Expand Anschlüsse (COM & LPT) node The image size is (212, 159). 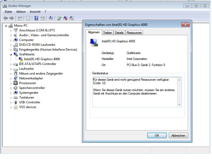(x=11, y=31)
